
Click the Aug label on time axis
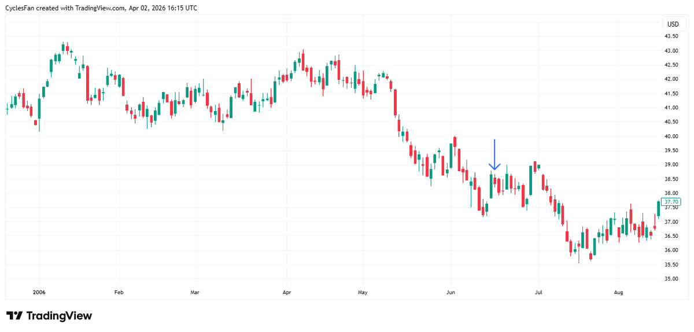619,293
